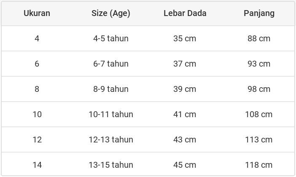
Task: Select the 43 cm chest width cell
Action: [x=185, y=139]
